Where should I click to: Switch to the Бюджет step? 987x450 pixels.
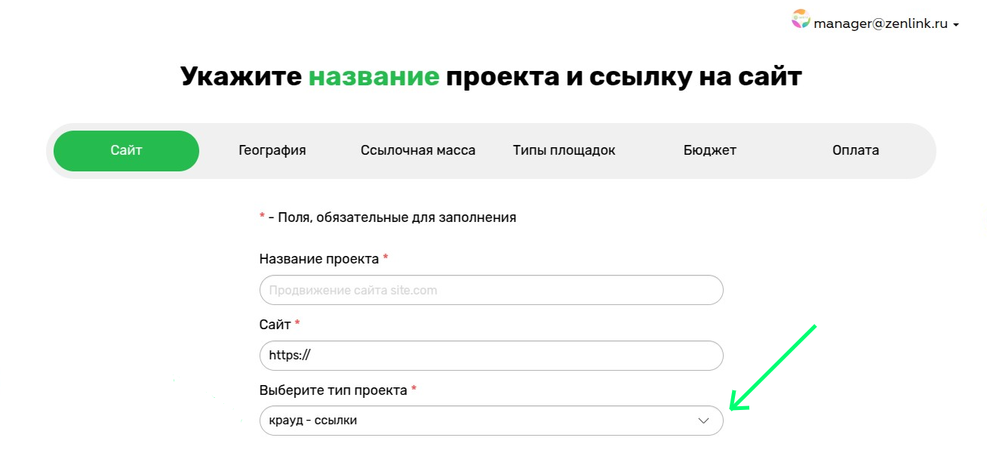pos(709,150)
